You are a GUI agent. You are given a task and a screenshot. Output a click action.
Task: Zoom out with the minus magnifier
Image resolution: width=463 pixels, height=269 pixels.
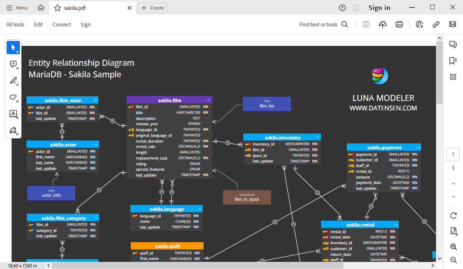[453, 259]
